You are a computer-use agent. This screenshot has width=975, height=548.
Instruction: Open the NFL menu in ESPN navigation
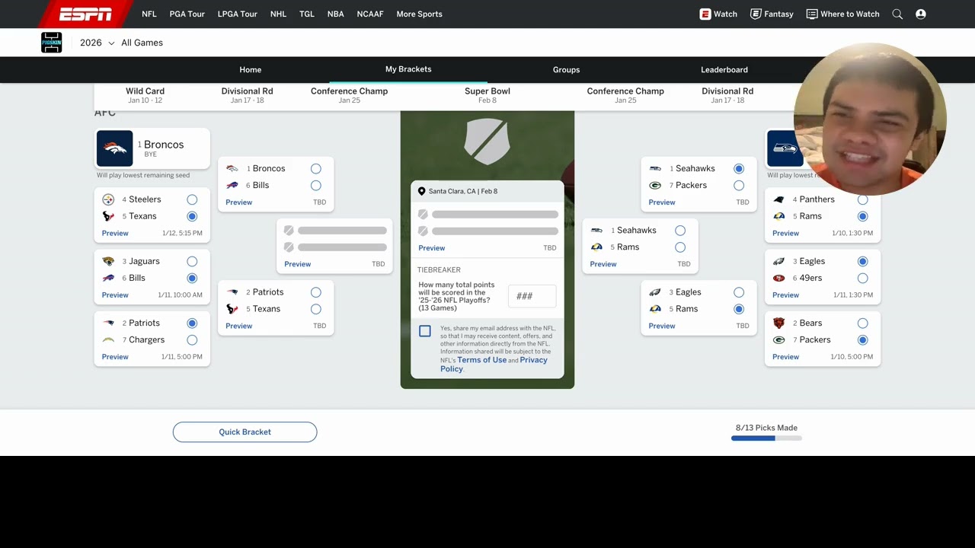(x=149, y=14)
